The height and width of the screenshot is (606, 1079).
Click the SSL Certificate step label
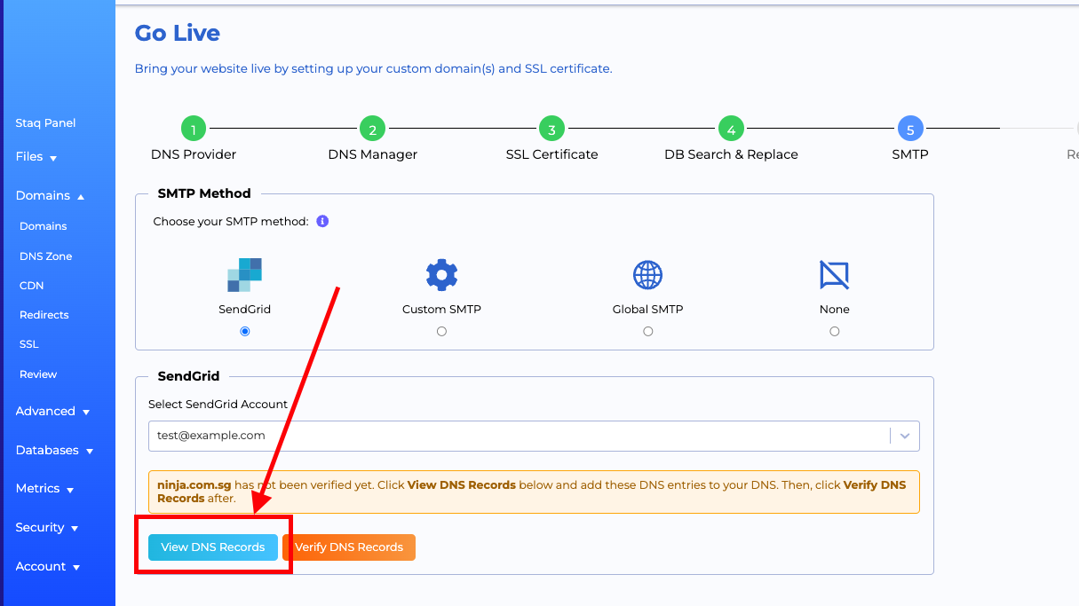552,154
